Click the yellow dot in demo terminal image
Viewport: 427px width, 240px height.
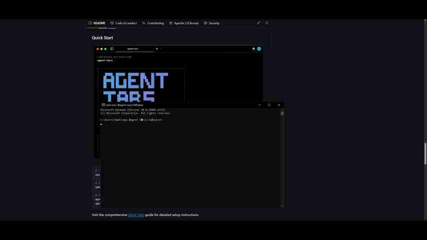101,49
